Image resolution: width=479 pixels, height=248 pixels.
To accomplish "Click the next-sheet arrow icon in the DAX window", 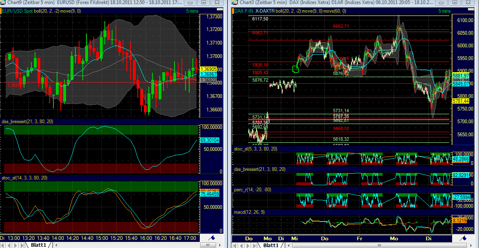I will (x=248, y=245).
